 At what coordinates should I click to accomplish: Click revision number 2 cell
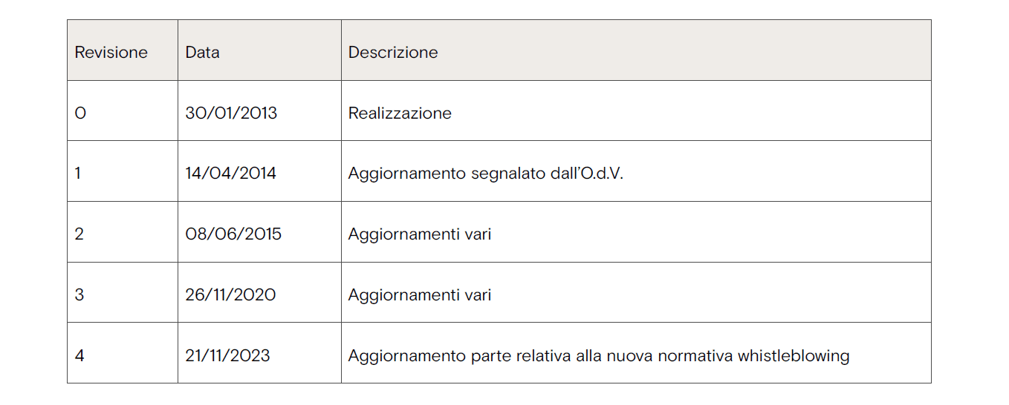point(80,234)
